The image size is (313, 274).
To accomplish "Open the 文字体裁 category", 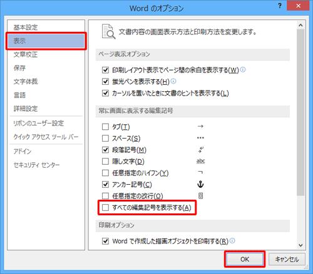I will pyautogui.click(x=26, y=82).
